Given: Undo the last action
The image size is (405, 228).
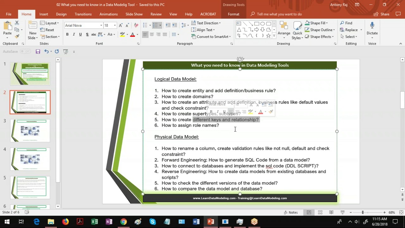Looking at the screenshot, I should 47,51.
